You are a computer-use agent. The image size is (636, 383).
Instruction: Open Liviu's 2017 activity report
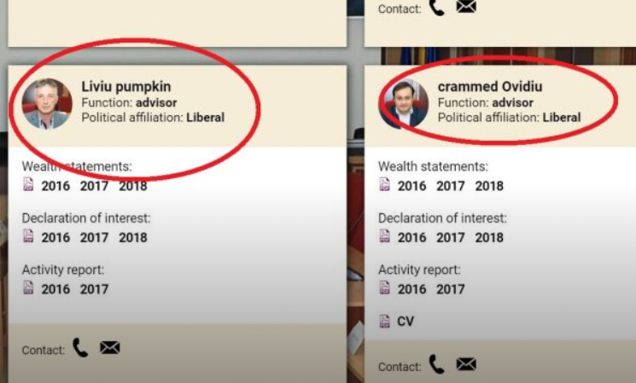94,289
